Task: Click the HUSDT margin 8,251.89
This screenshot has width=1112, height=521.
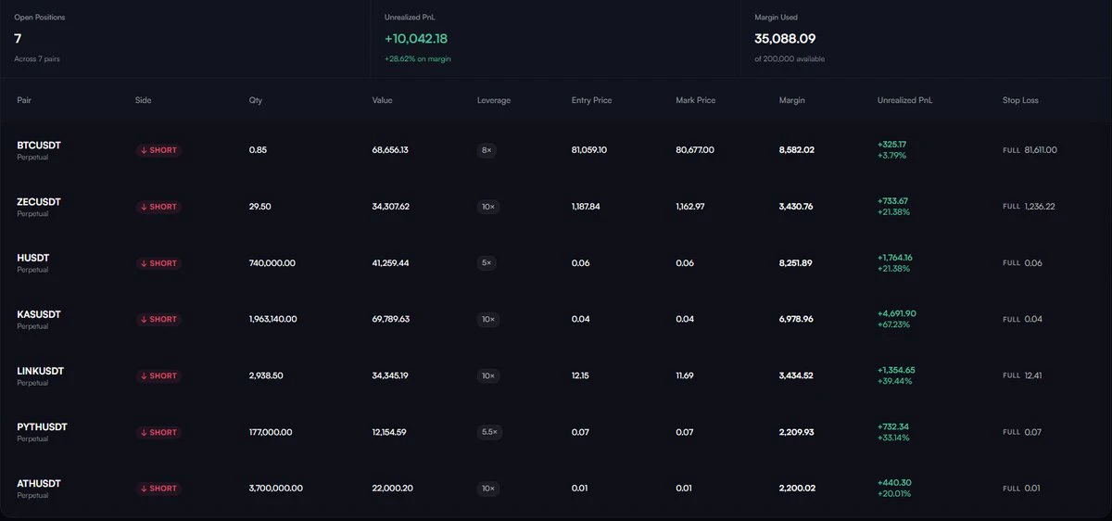Action: [x=796, y=263]
